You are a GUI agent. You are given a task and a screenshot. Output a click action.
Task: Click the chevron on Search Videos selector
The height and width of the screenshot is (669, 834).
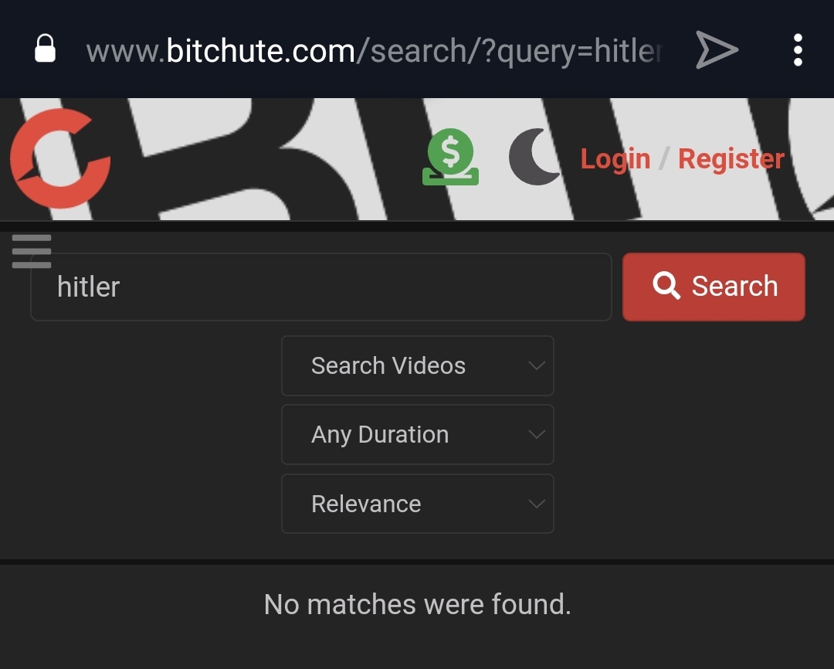[537, 365]
